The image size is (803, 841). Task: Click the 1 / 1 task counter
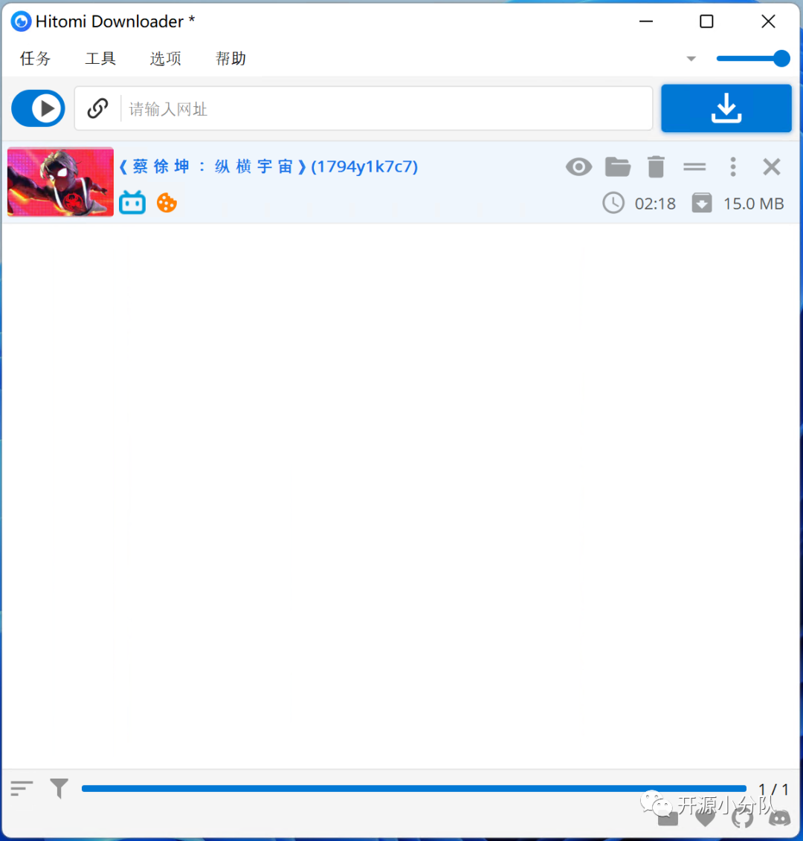[773, 789]
